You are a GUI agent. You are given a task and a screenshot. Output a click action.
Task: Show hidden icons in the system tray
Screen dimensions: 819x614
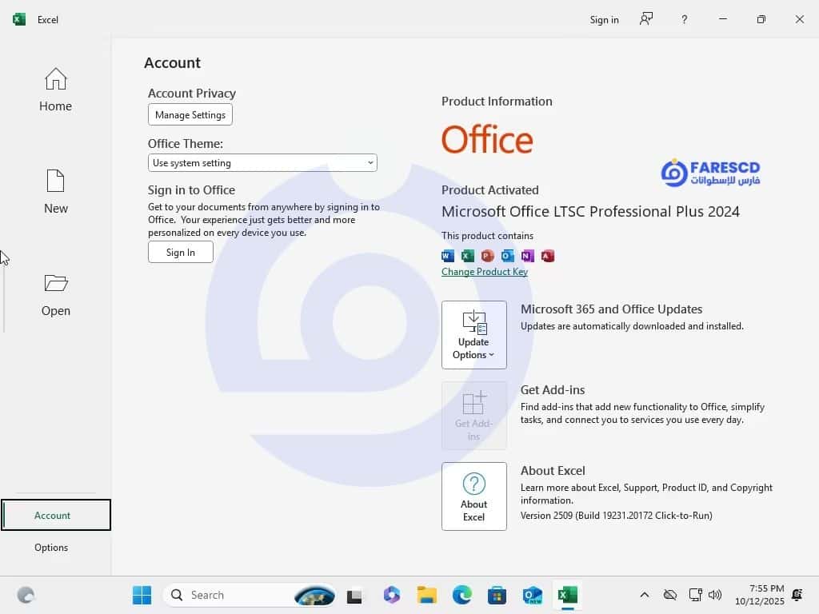(x=644, y=595)
